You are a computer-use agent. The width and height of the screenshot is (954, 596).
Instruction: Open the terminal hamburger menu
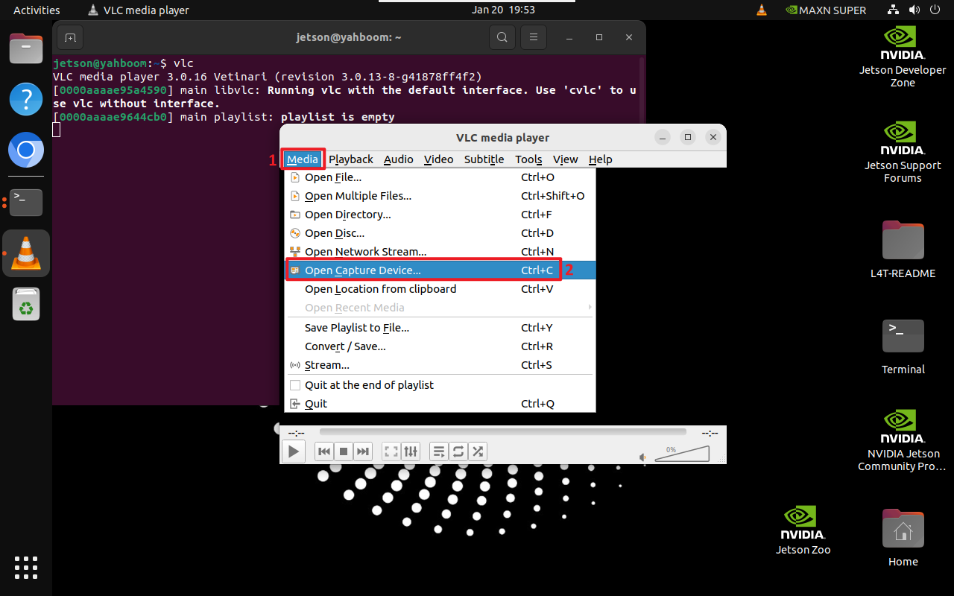533,37
